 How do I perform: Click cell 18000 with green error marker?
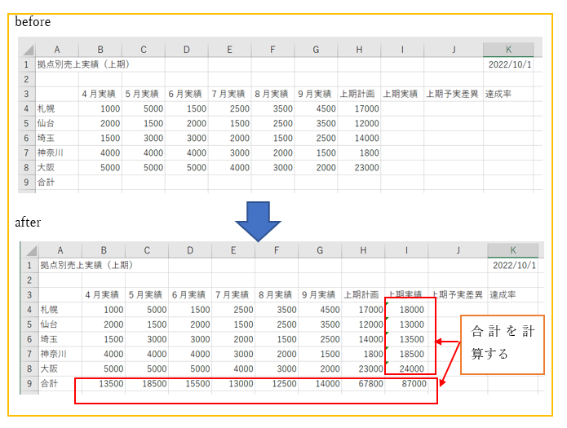pyautogui.click(x=408, y=310)
